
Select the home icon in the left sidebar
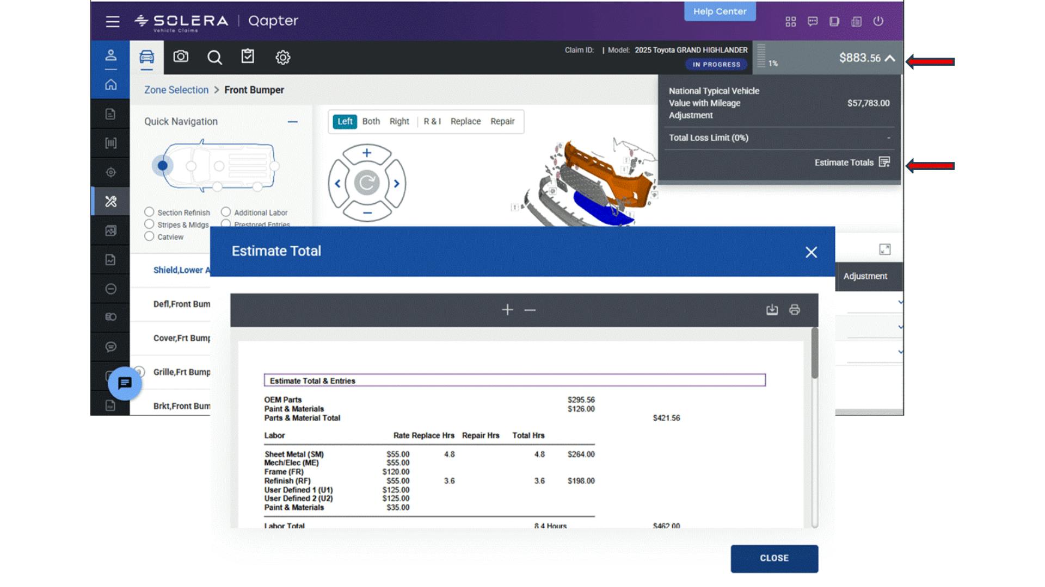[110, 85]
